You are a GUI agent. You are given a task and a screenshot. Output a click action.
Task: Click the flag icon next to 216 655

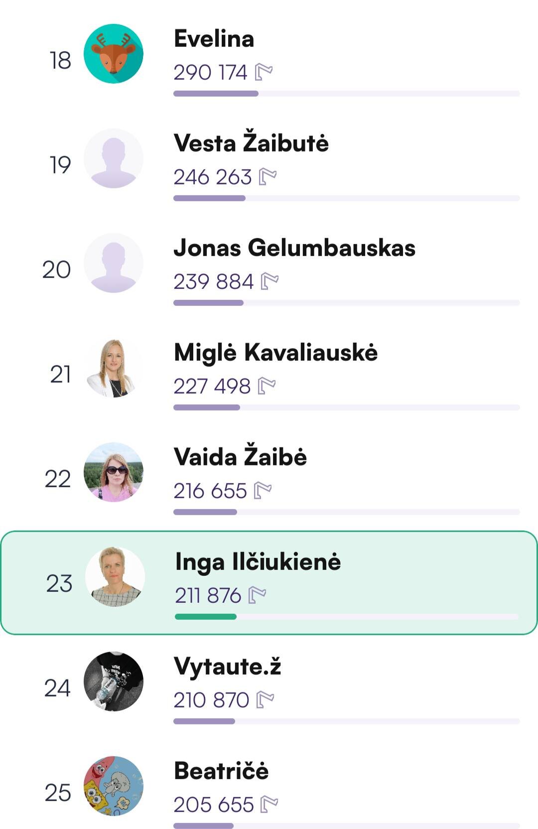click(x=263, y=491)
